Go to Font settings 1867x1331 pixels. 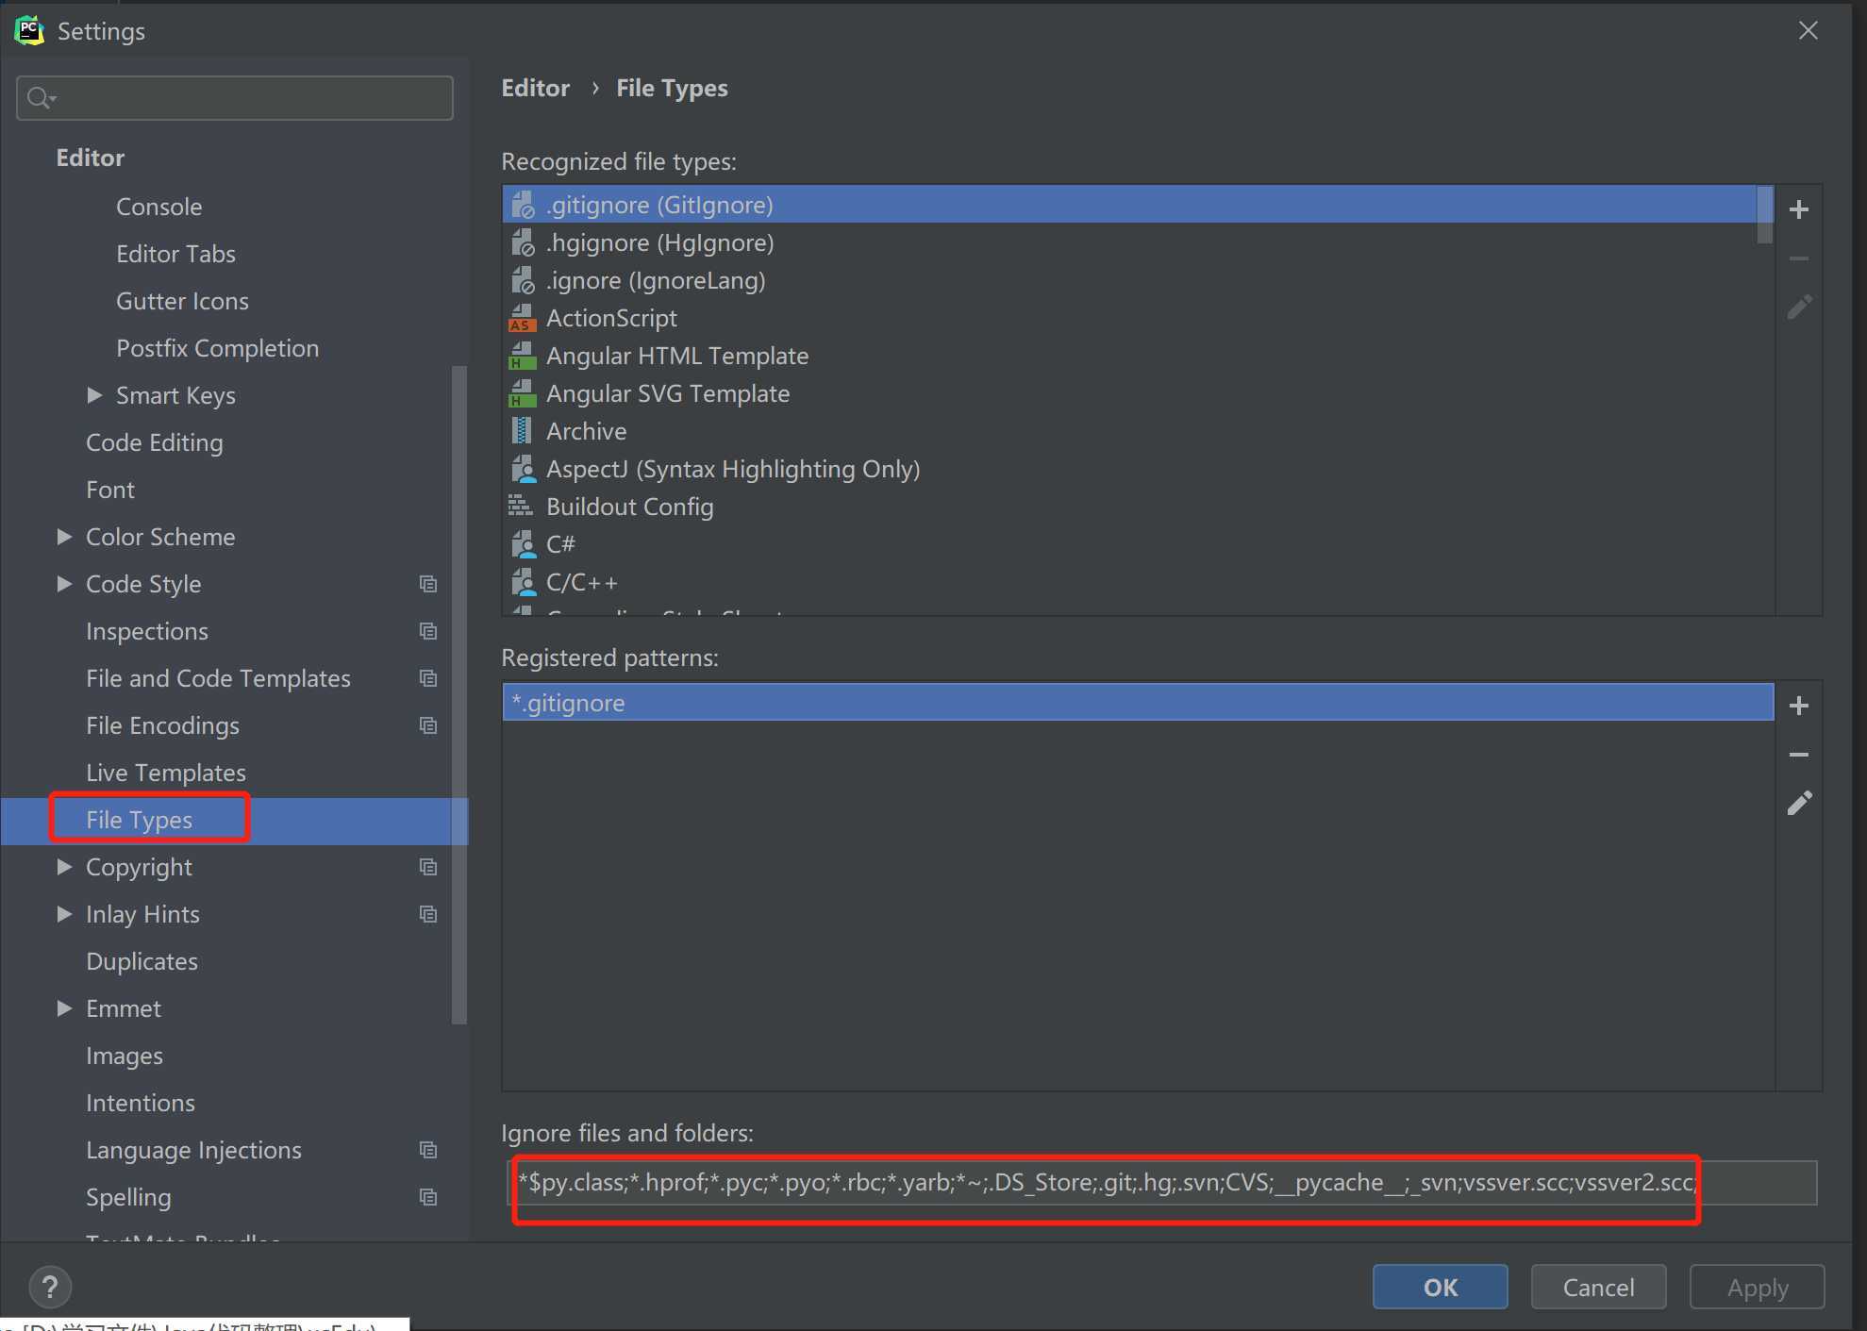coord(110,490)
